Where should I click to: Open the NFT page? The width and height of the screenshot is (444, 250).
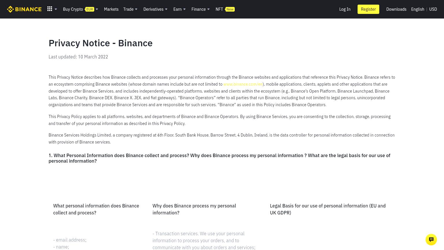pos(219,9)
